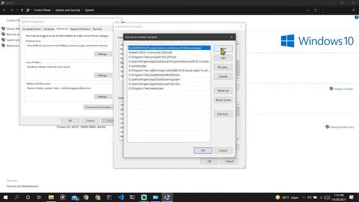
Task: Open Task View from taskbar
Action: click(39, 197)
